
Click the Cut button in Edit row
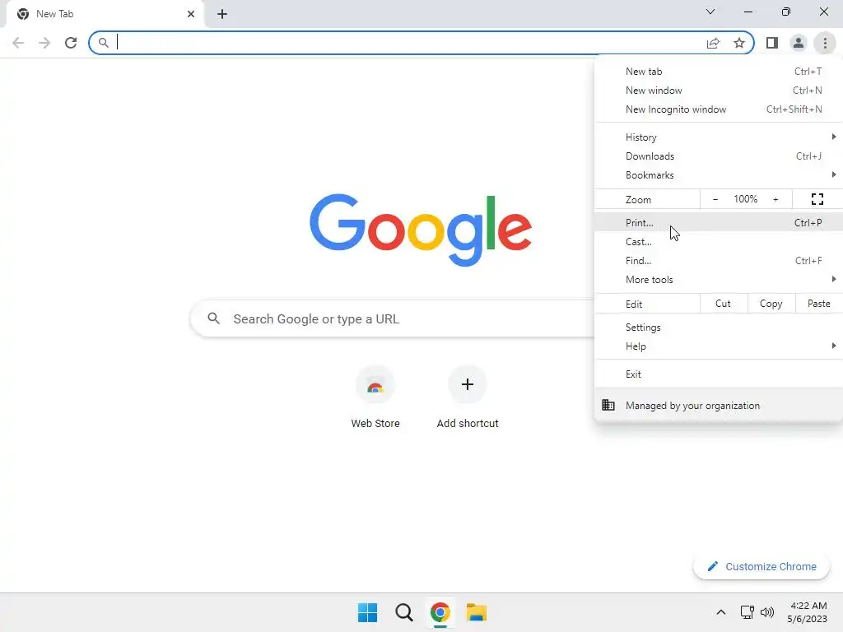723,304
